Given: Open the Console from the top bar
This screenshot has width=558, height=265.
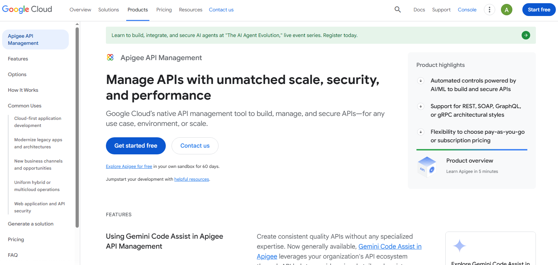Looking at the screenshot, I should click(467, 10).
